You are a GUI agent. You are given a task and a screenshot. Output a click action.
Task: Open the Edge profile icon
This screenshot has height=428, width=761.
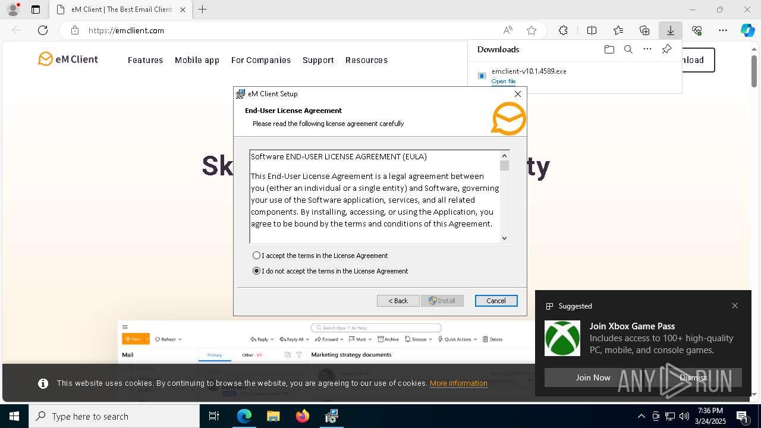(12, 10)
